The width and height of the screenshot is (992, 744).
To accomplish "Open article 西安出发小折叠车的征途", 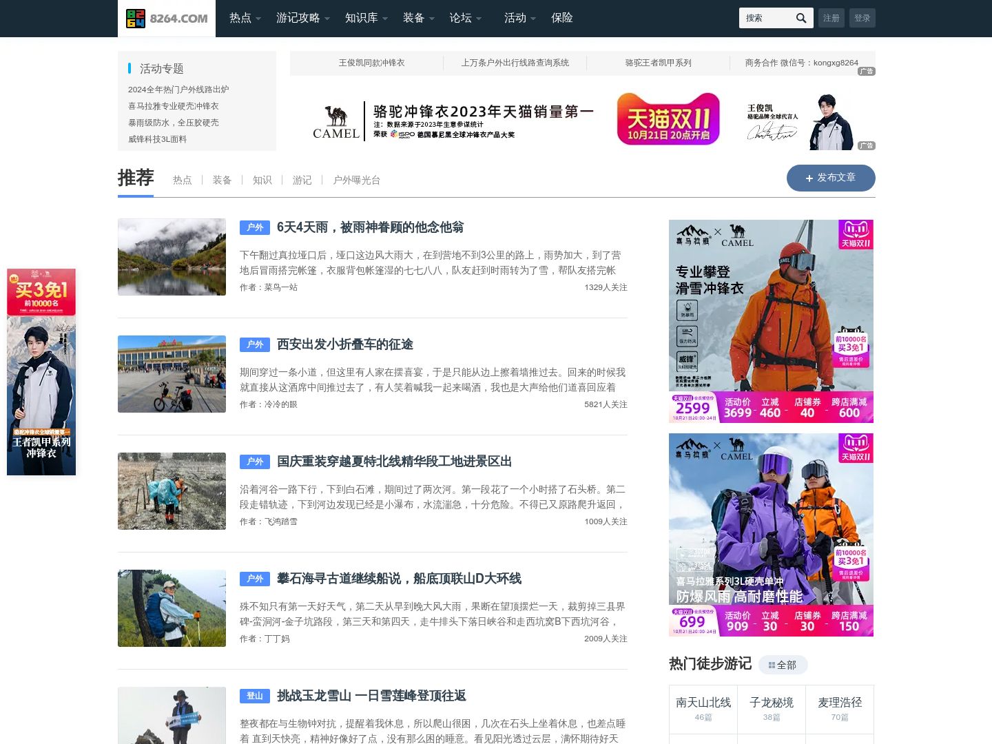I will [345, 344].
